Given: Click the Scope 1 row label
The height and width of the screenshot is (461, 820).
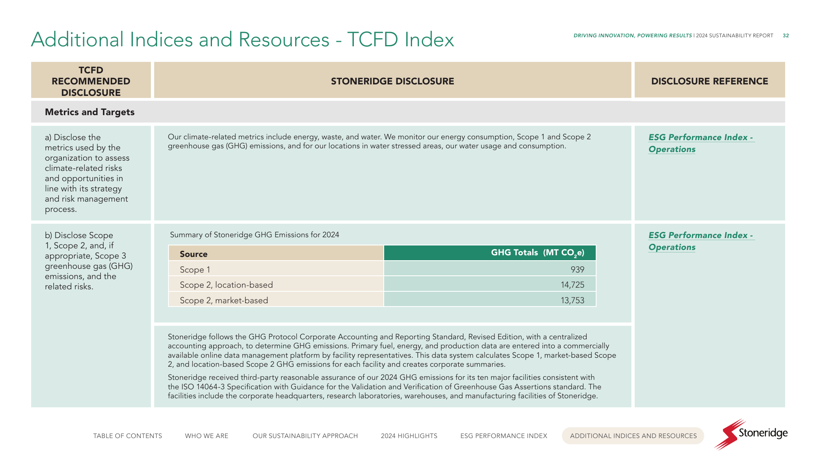Looking at the screenshot, I should [195, 270].
